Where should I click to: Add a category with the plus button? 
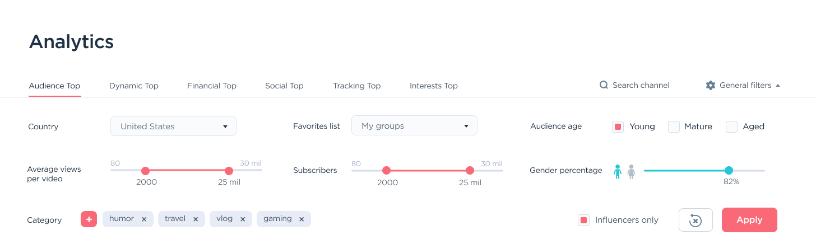tap(89, 219)
